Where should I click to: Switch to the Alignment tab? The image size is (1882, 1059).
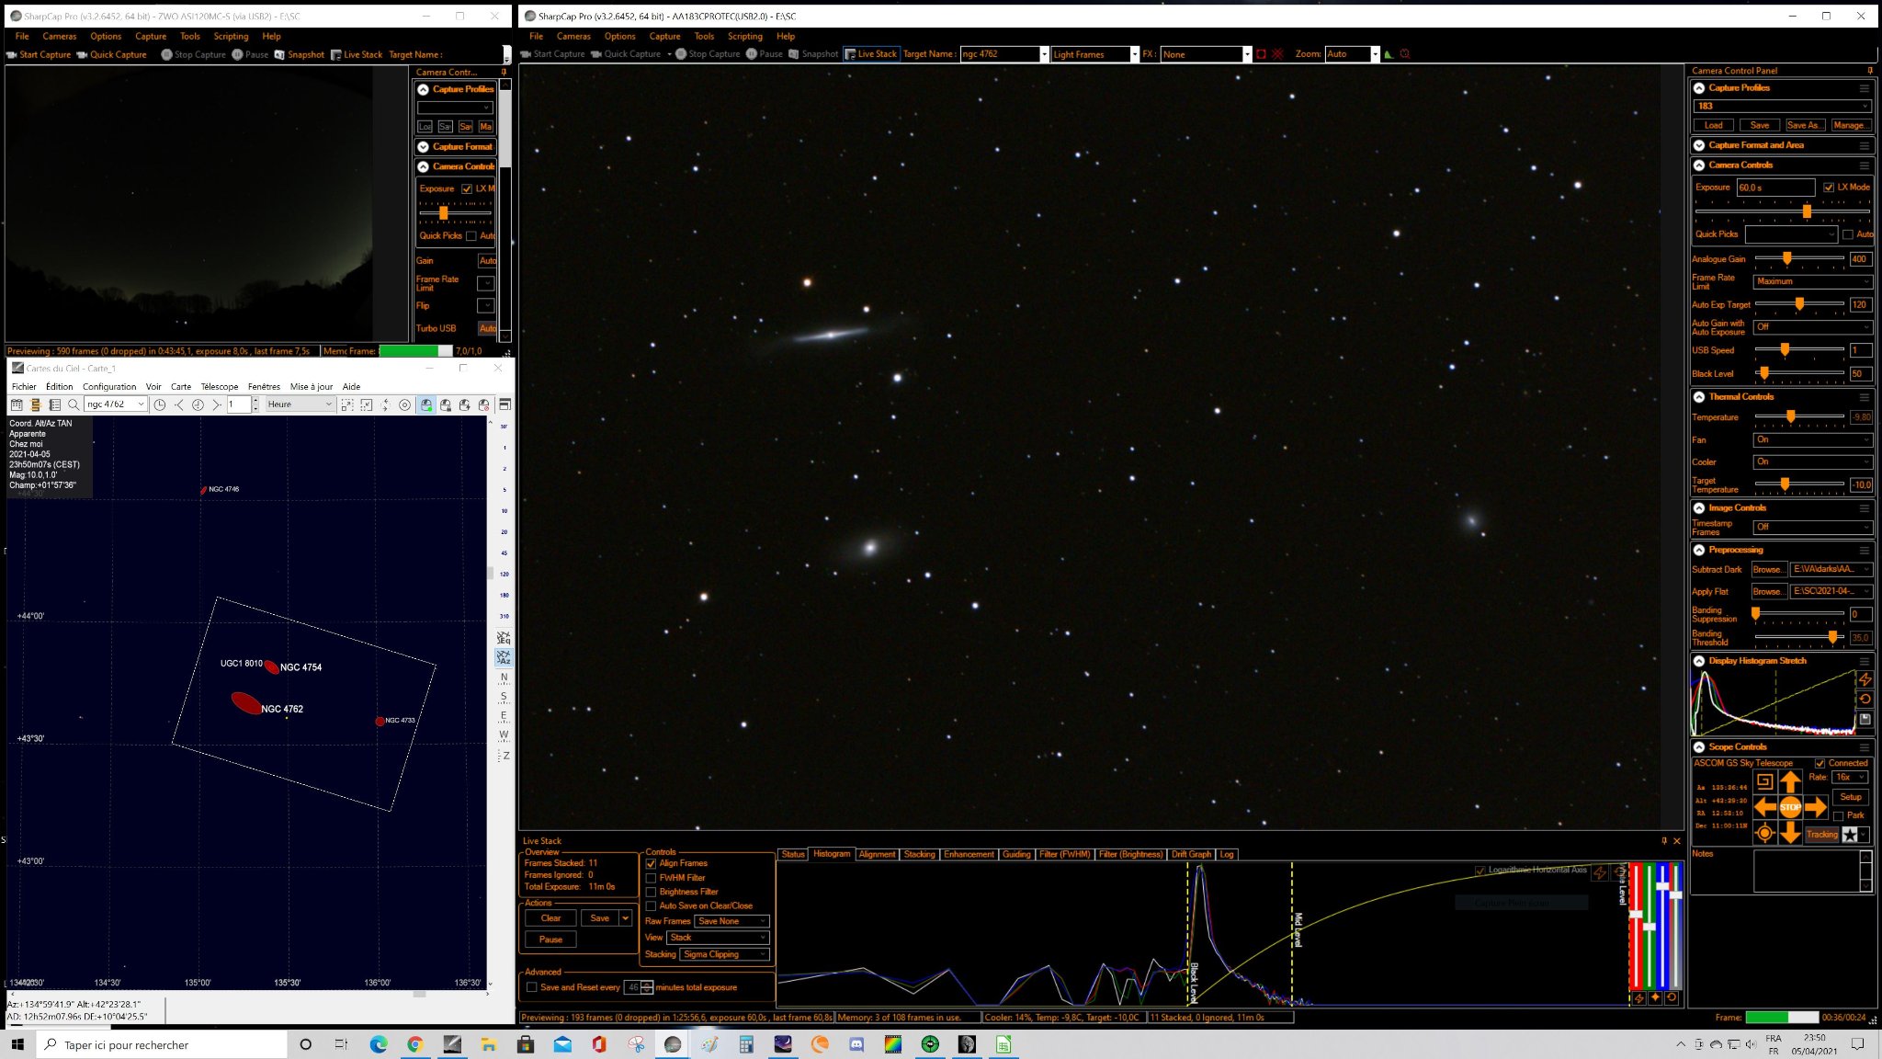tap(877, 855)
